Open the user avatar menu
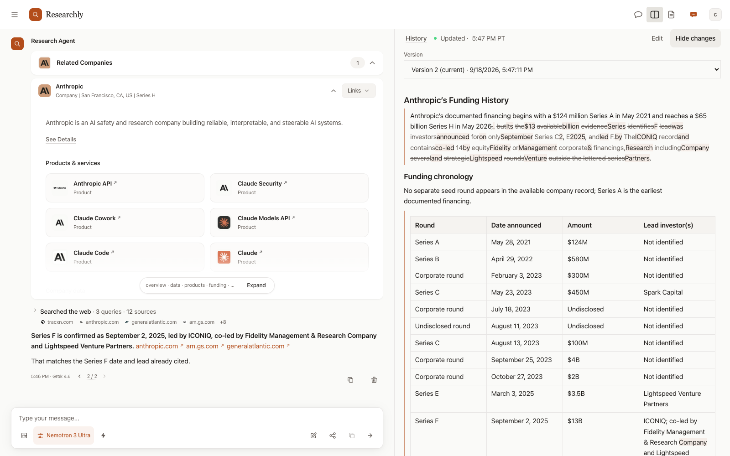Viewport: 730px width, 456px height. click(715, 15)
